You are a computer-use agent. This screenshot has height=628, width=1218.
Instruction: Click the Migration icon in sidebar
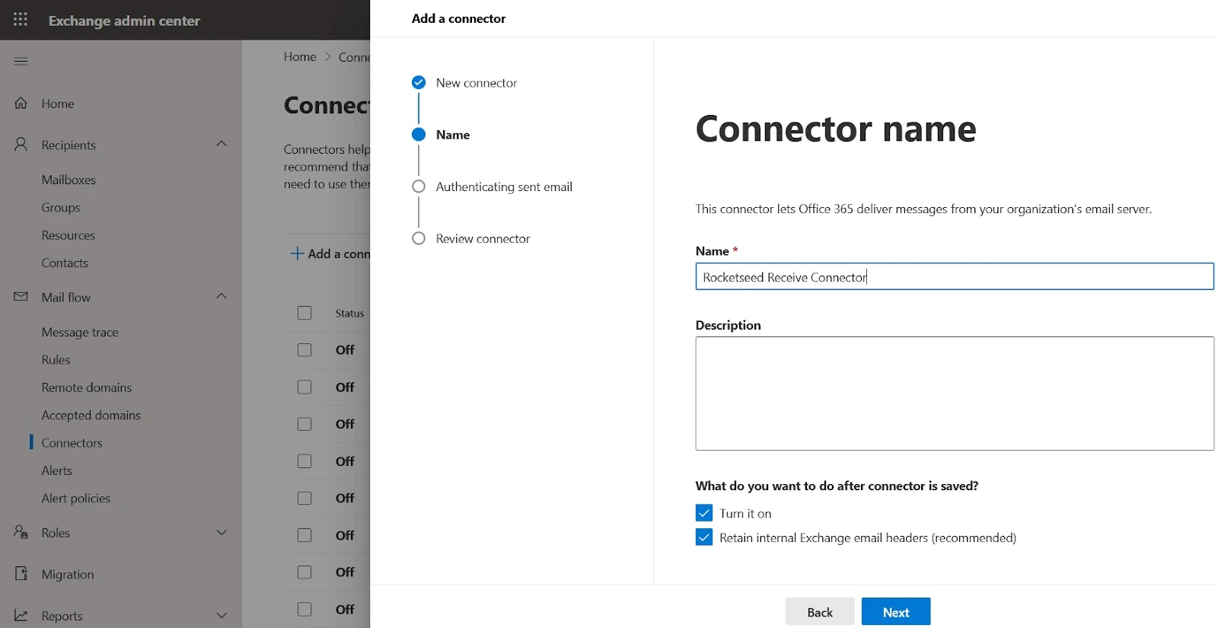(x=21, y=574)
